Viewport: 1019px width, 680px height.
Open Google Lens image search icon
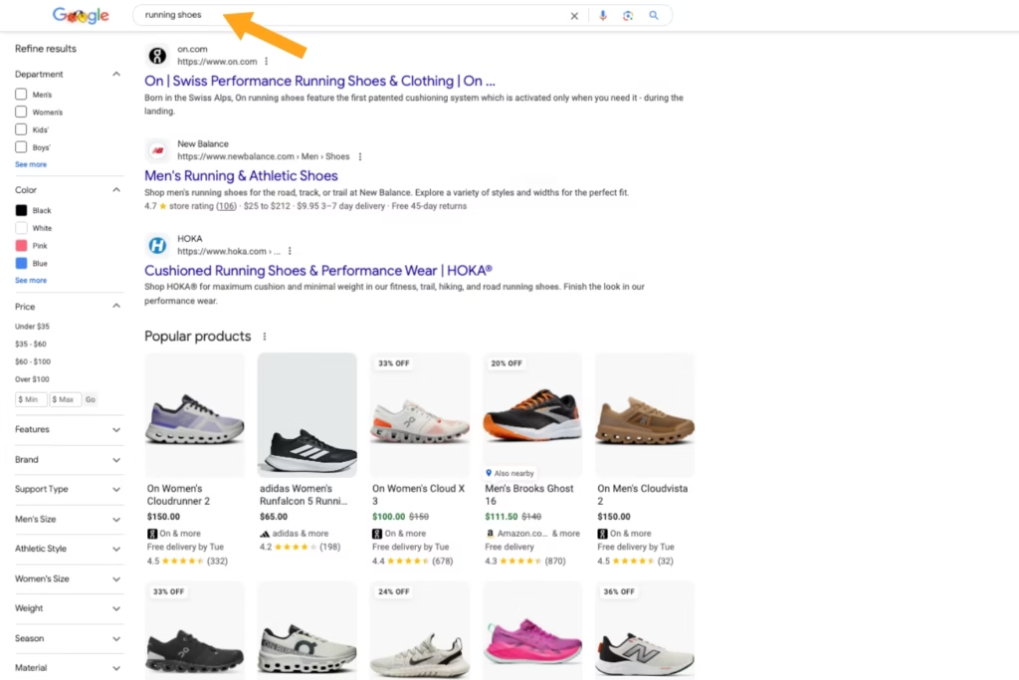628,16
